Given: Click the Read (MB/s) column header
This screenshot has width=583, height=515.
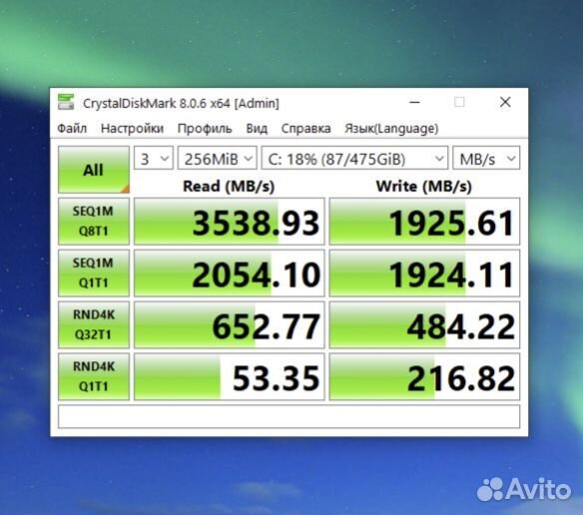Looking at the screenshot, I should point(229,186).
